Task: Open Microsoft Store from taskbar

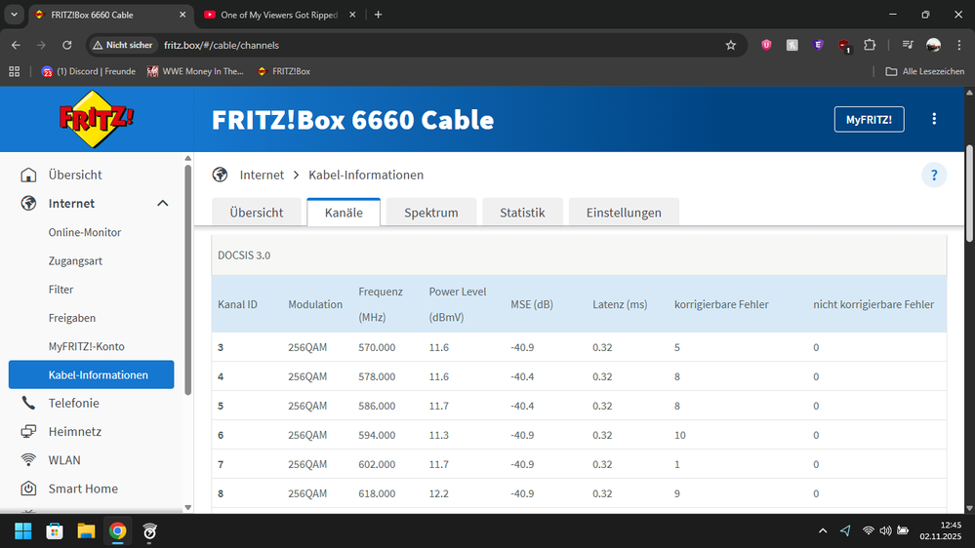Action: click(x=55, y=531)
